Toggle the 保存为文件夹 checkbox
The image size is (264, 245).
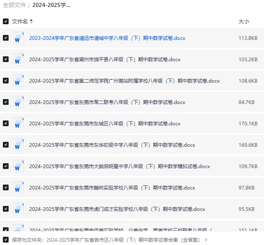(x=6, y=240)
